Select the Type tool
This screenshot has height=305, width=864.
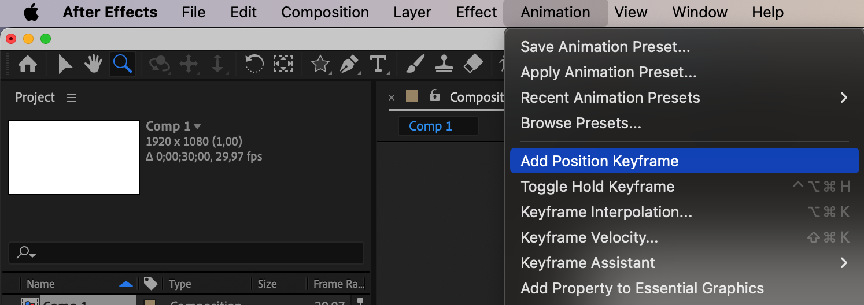pos(378,64)
